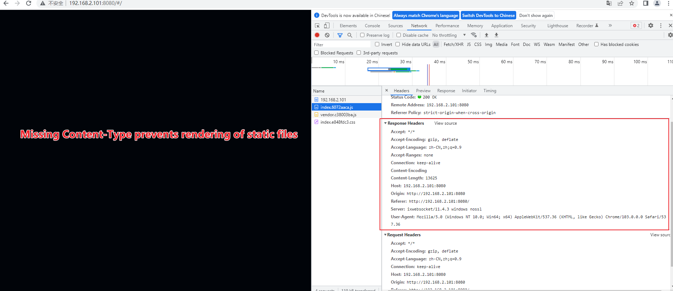
Task: Click Switch DevTools to Chinese button
Action: click(x=488, y=16)
